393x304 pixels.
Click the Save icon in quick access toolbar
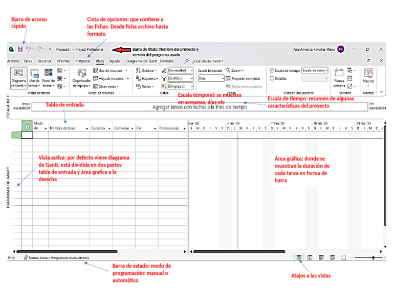click(x=20, y=49)
